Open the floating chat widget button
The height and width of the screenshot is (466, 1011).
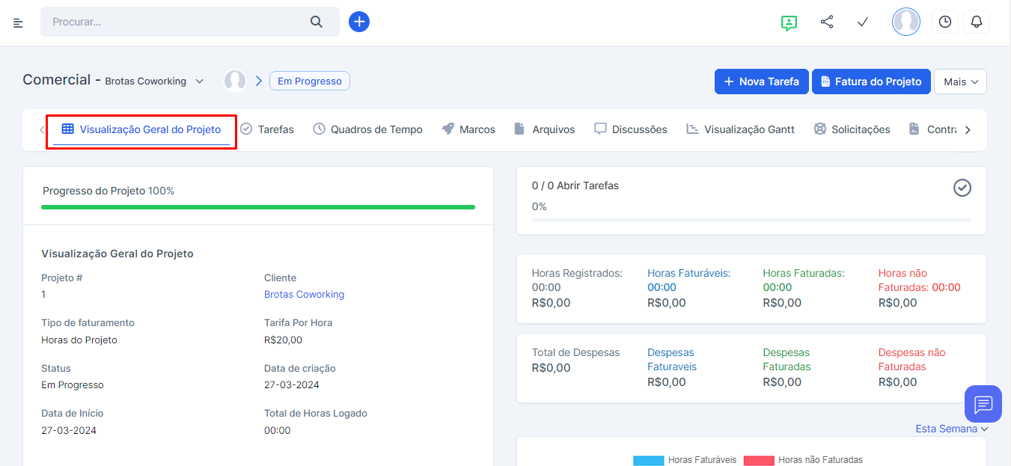click(983, 405)
